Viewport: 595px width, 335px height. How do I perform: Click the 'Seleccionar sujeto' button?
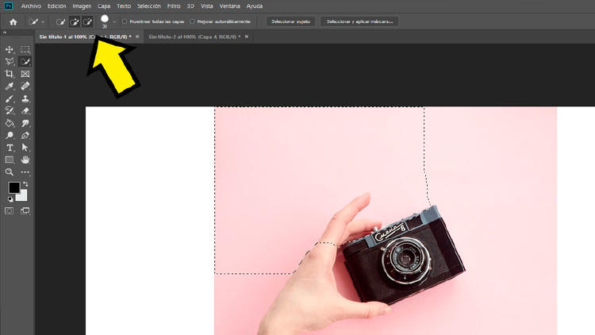point(290,21)
